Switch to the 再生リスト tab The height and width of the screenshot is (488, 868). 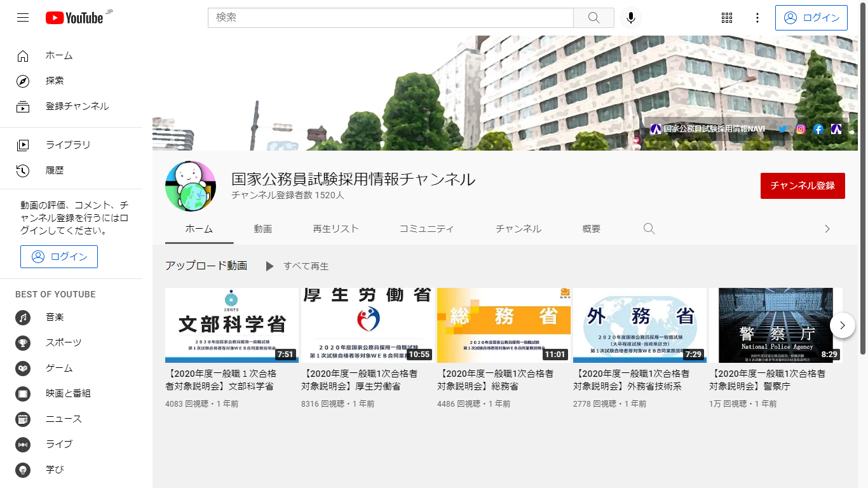336,229
